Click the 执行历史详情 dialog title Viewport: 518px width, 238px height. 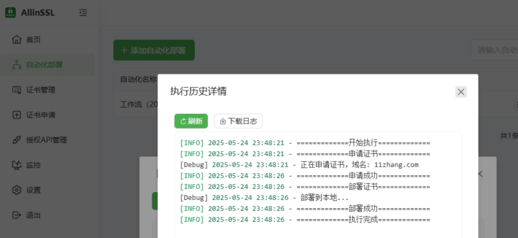pyautogui.click(x=198, y=91)
